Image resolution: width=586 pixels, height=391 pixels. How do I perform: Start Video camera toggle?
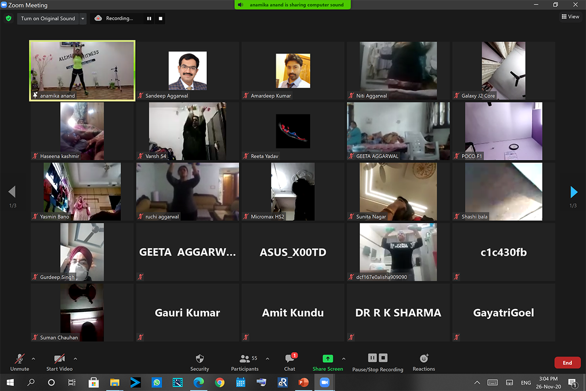[x=59, y=359]
